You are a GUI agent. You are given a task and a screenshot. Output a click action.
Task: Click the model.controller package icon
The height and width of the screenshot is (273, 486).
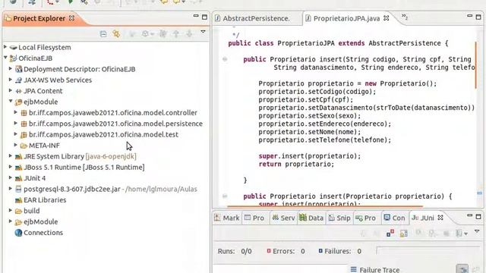point(24,113)
